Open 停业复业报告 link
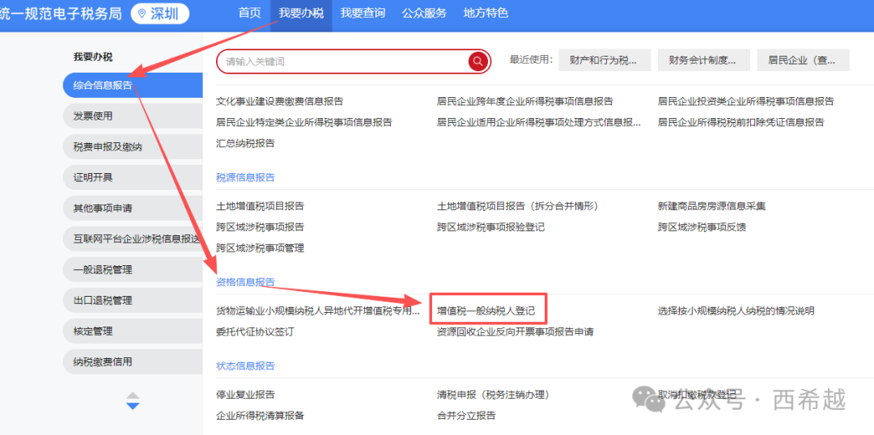 point(245,395)
